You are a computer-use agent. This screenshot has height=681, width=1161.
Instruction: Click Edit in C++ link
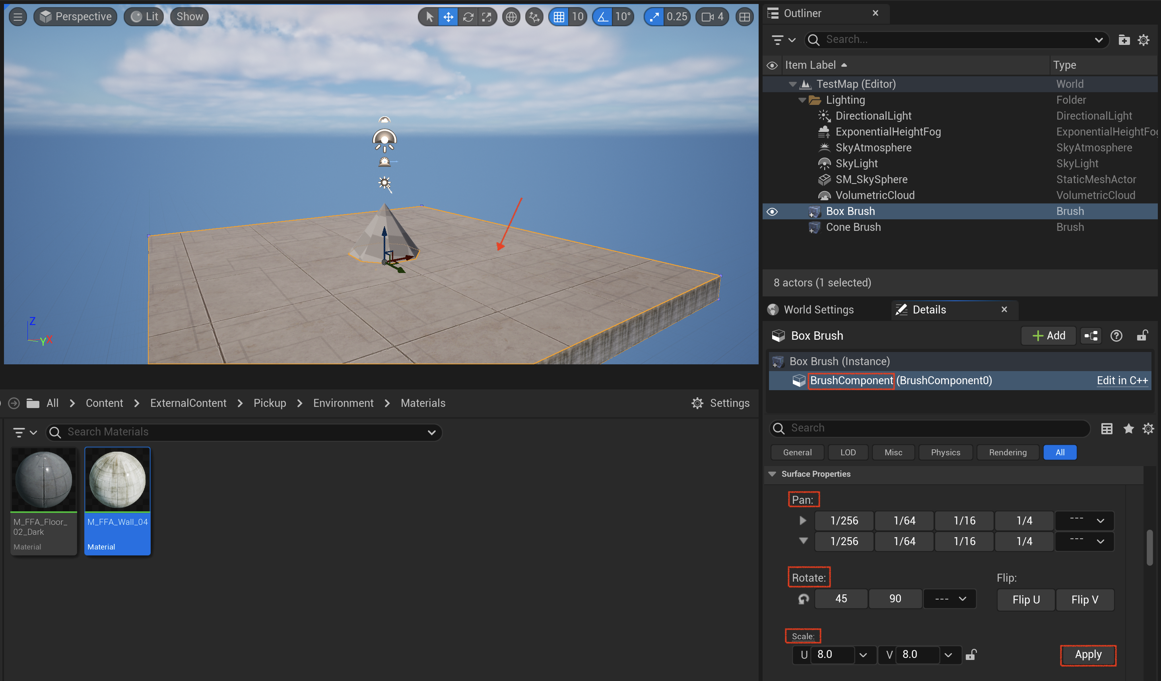pyautogui.click(x=1122, y=381)
